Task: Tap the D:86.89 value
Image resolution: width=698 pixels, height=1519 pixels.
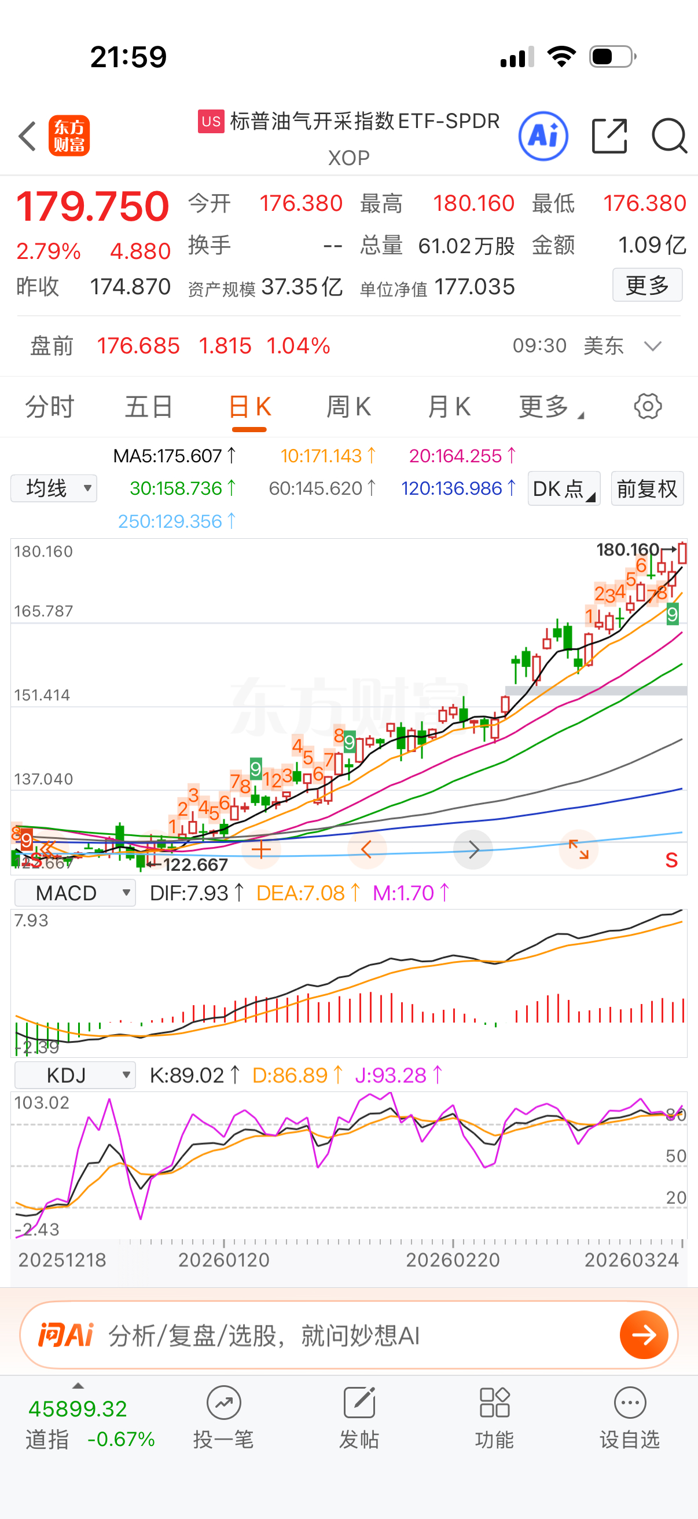Action: (298, 1075)
